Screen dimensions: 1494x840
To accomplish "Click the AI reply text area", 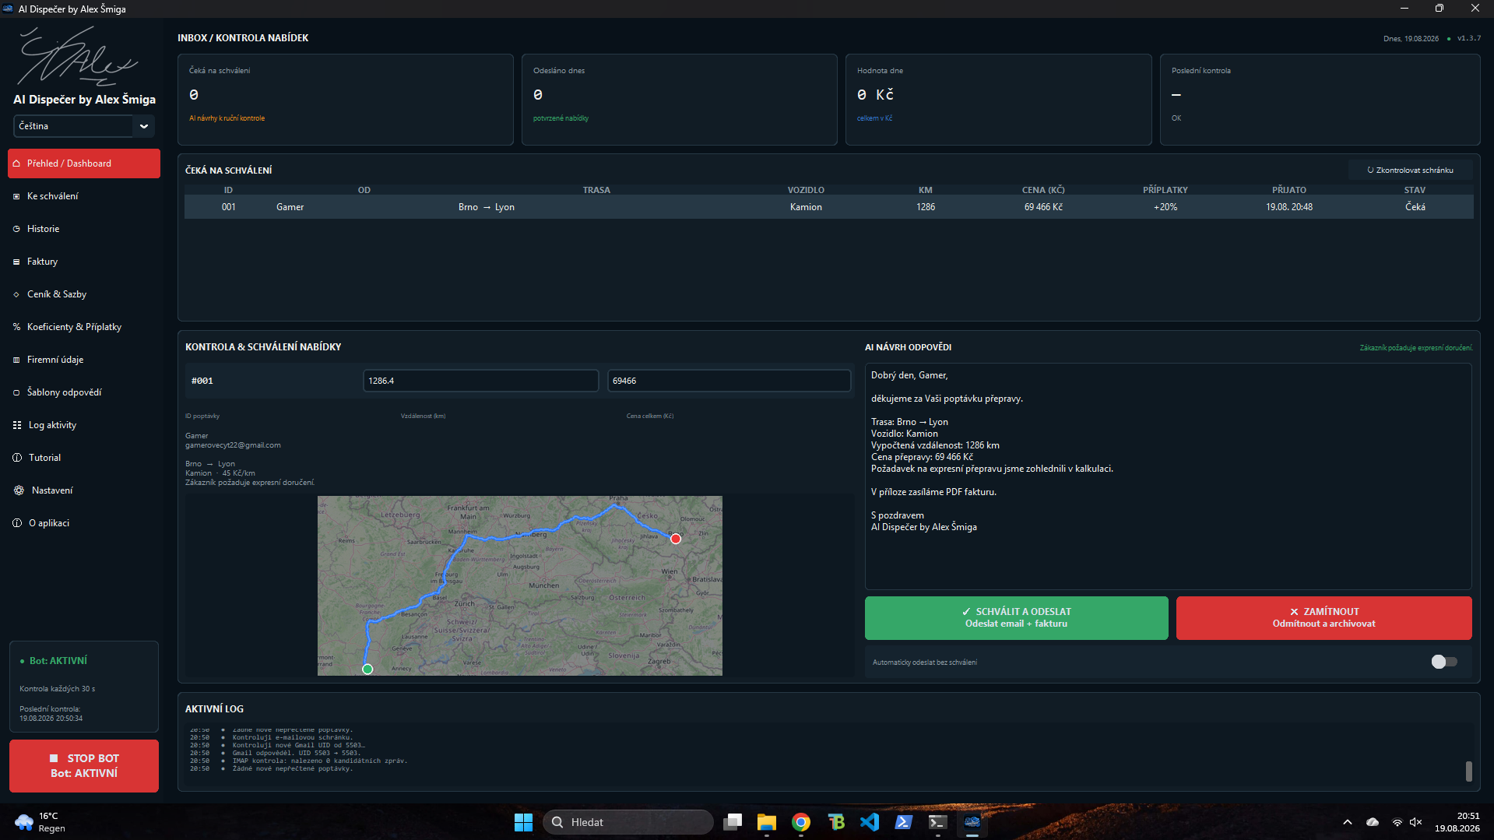I will tap(1168, 476).
